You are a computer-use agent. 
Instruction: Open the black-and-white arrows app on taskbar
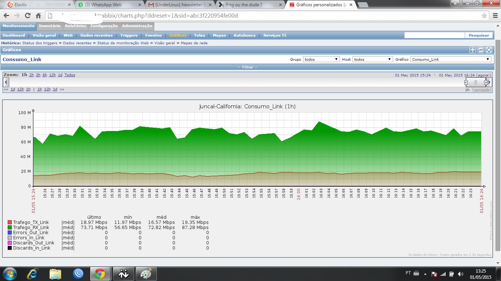[x=124, y=274]
